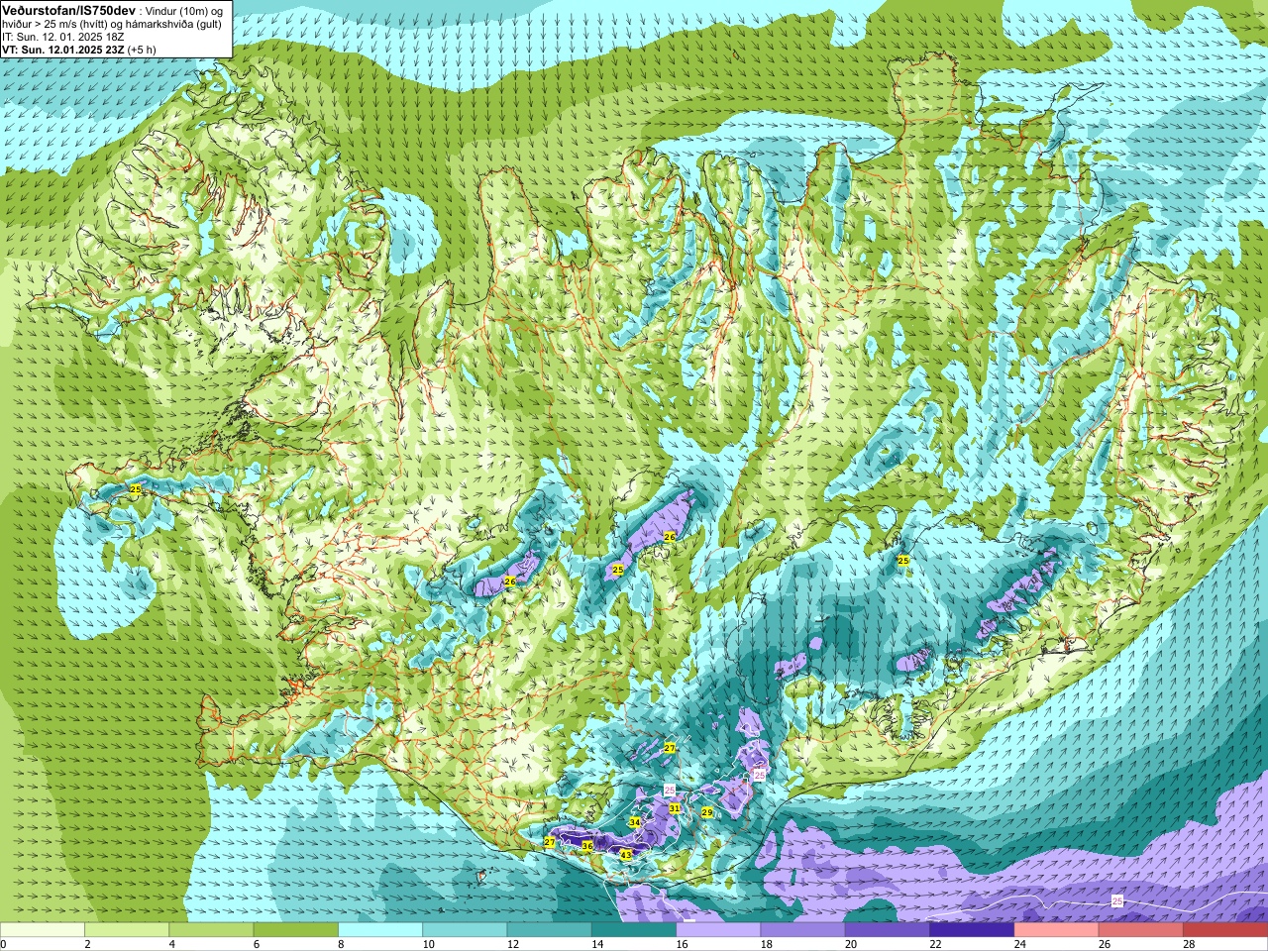
Task: Pick the dark teal 14–16 m/s legend swatch
Action: (634, 930)
